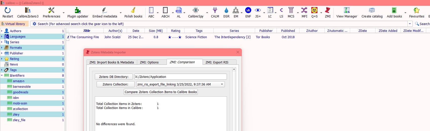Click the MFI shuffle icon

[x=304, y=10]
